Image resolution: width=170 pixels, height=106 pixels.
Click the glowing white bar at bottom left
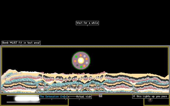click(x=27, y=99)
